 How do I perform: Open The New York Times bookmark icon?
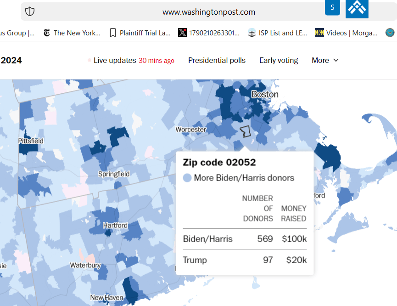click(x=46, y=33)
